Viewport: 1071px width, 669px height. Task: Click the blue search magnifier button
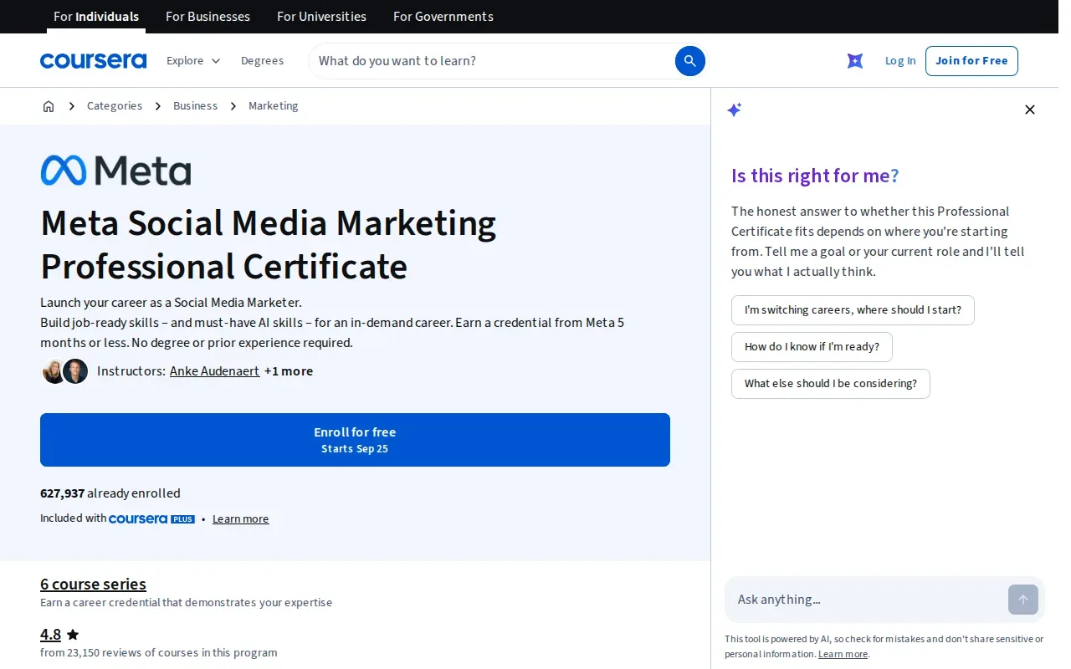(x=690, y=60)
